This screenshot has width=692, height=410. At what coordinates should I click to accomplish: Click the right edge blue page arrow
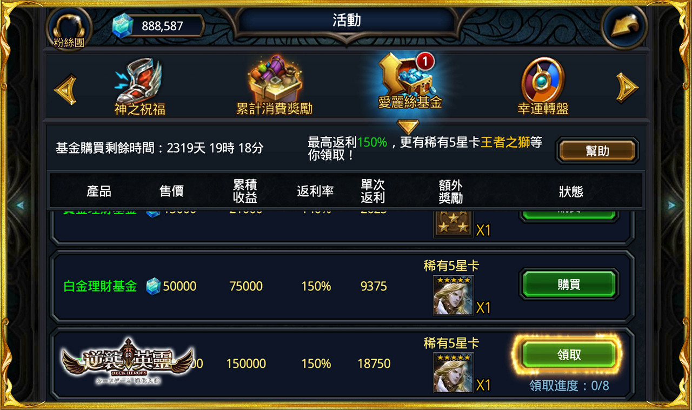point(672,205)
